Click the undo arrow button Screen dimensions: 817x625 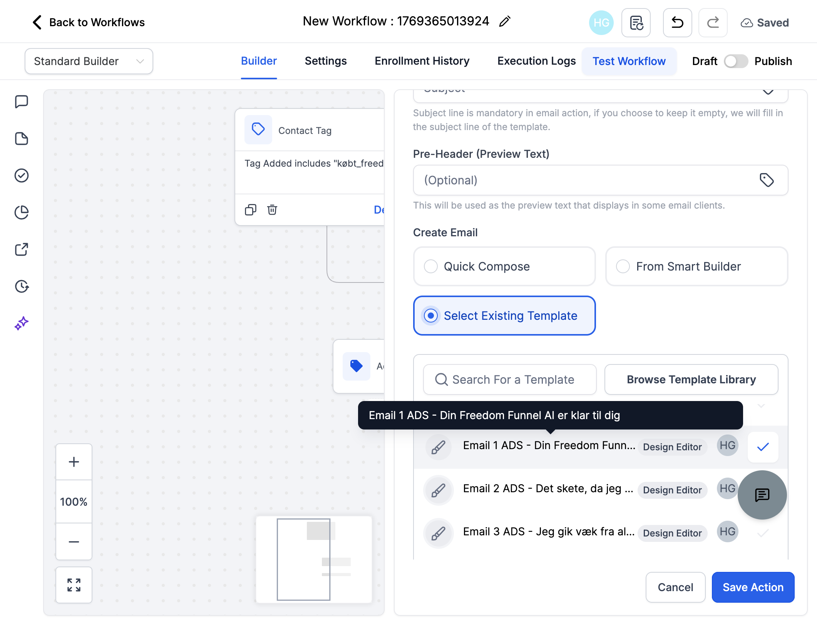pos(677,23)
